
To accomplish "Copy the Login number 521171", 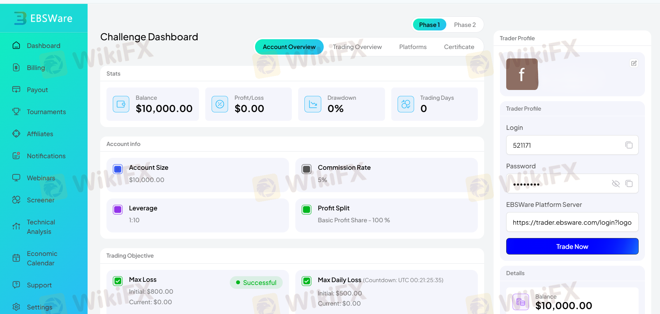I will click(629, 145).
